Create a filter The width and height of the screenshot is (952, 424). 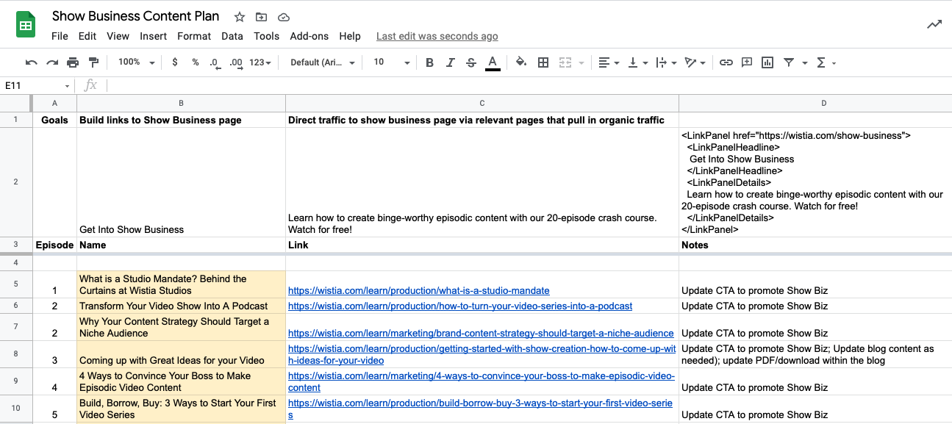[x=788, y=62]
